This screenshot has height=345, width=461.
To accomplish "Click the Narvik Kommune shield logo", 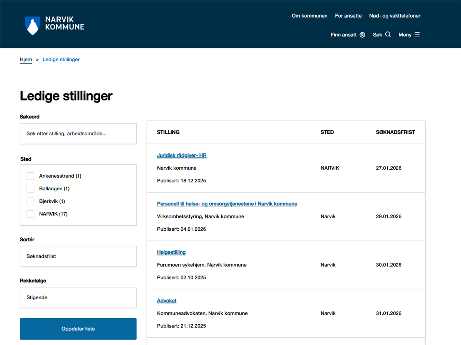I will click(32, 25).
